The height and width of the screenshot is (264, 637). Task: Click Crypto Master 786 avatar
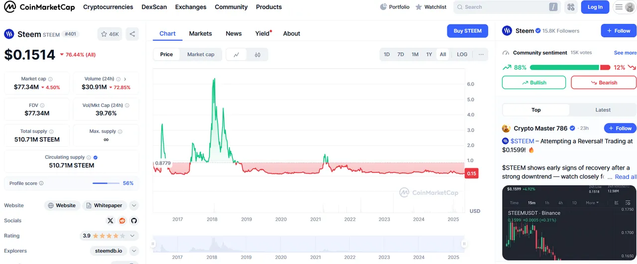(x=507, y=128)
